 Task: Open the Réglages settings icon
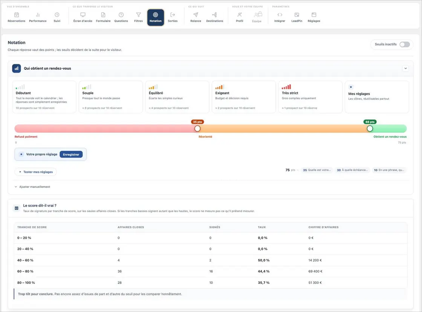point(314,15)
